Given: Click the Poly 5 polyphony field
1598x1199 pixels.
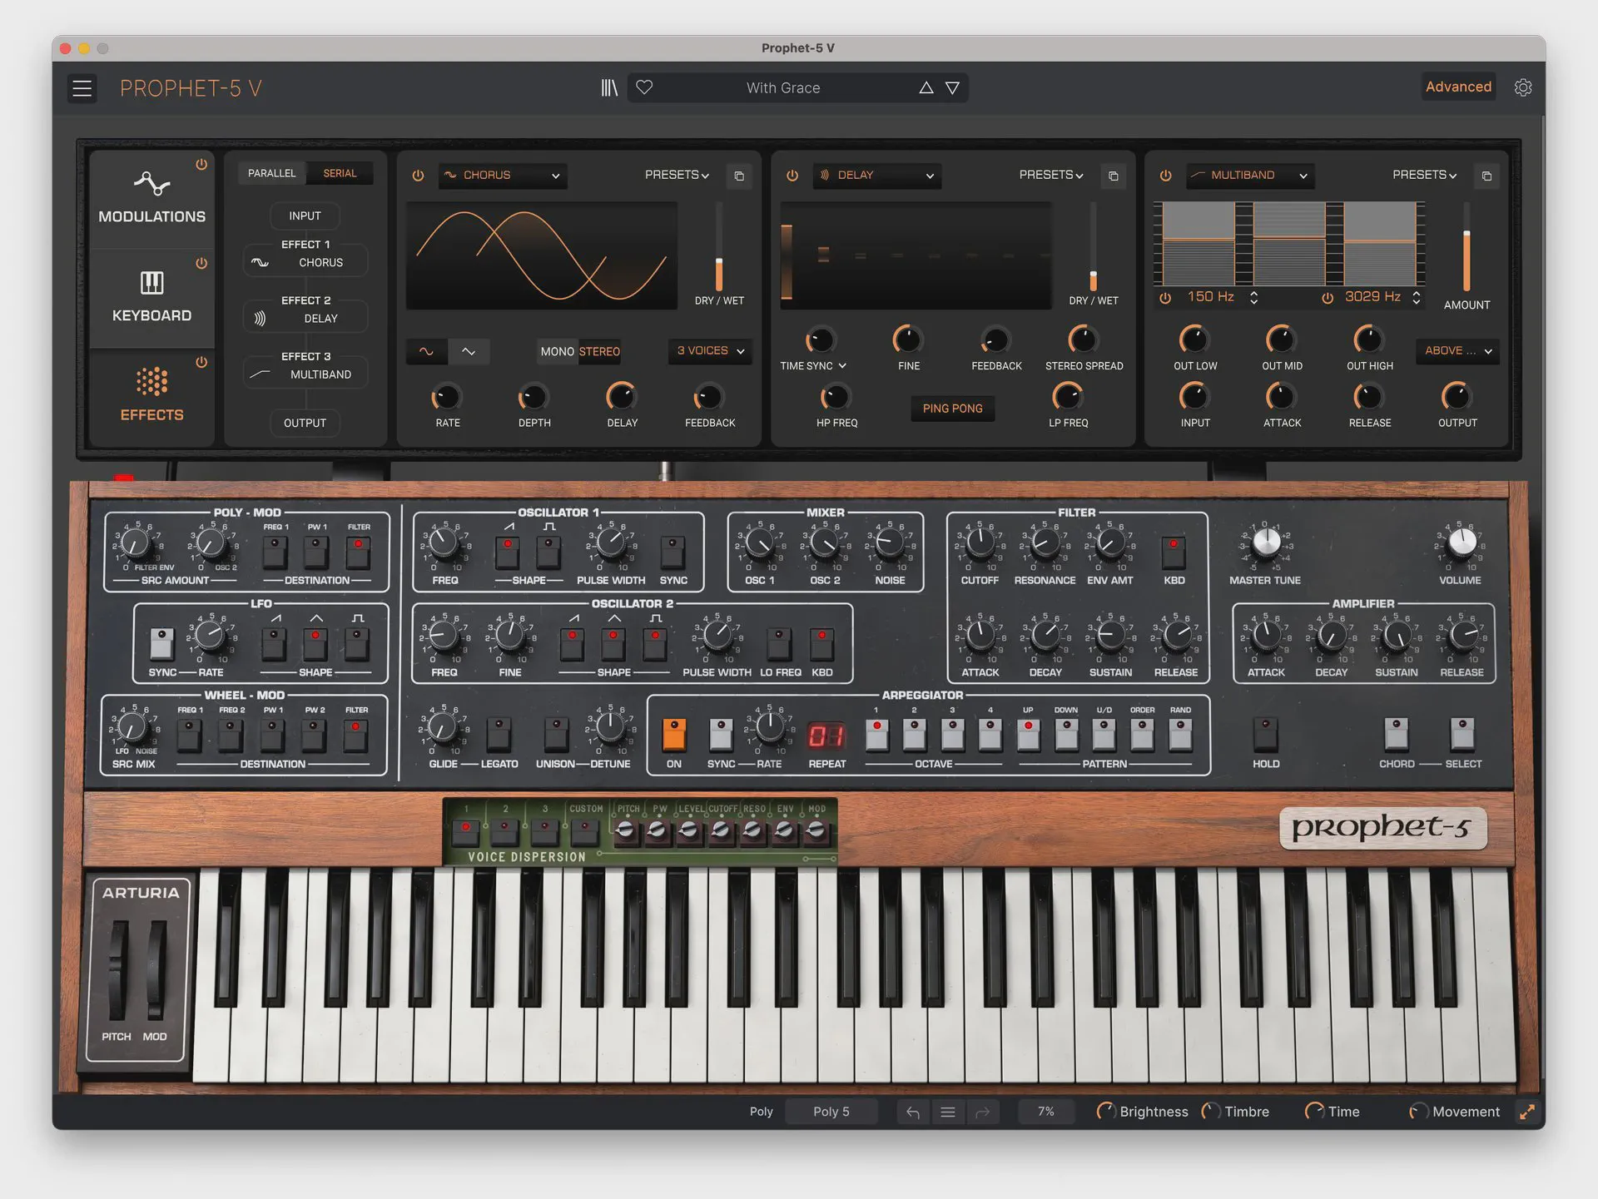Looking at the screenshot, I should (x=831, y=1112).
